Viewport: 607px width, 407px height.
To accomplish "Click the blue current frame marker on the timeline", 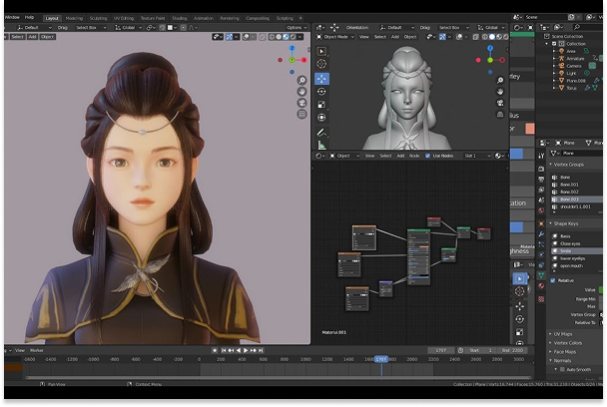I will 380,358.
